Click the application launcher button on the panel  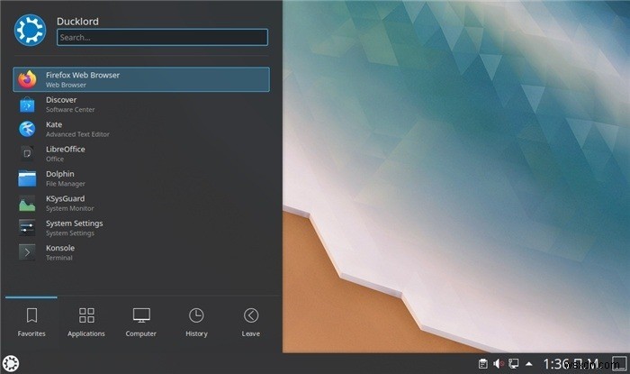[x=11, y=363]
